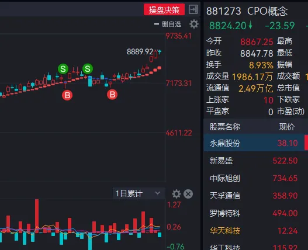
Task: Close the indicator sub-panel with the X icon
Action: point(188,194)
